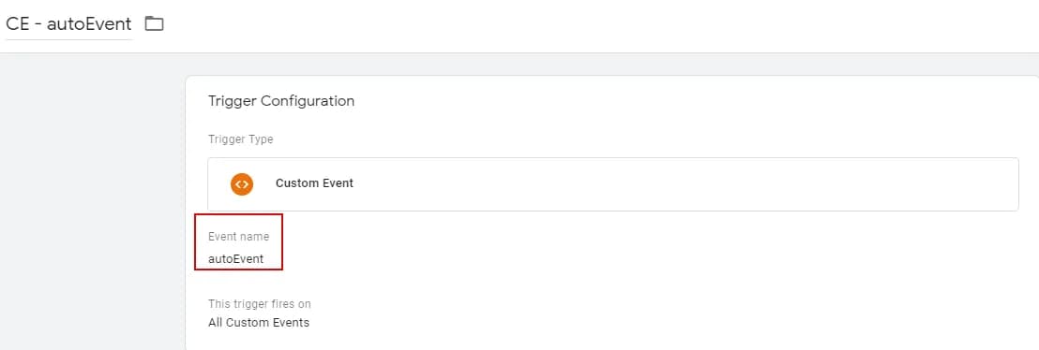Open the Trigger Configuration heading
Screen dimensions: 1039x350
(281, 101)
